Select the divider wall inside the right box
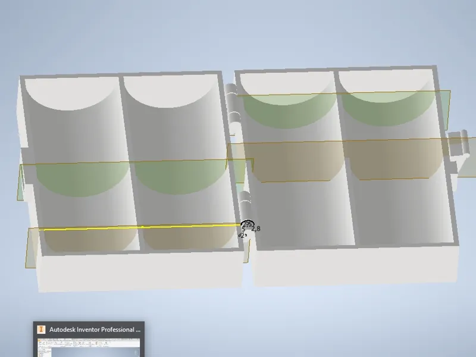 pos(346,158)
